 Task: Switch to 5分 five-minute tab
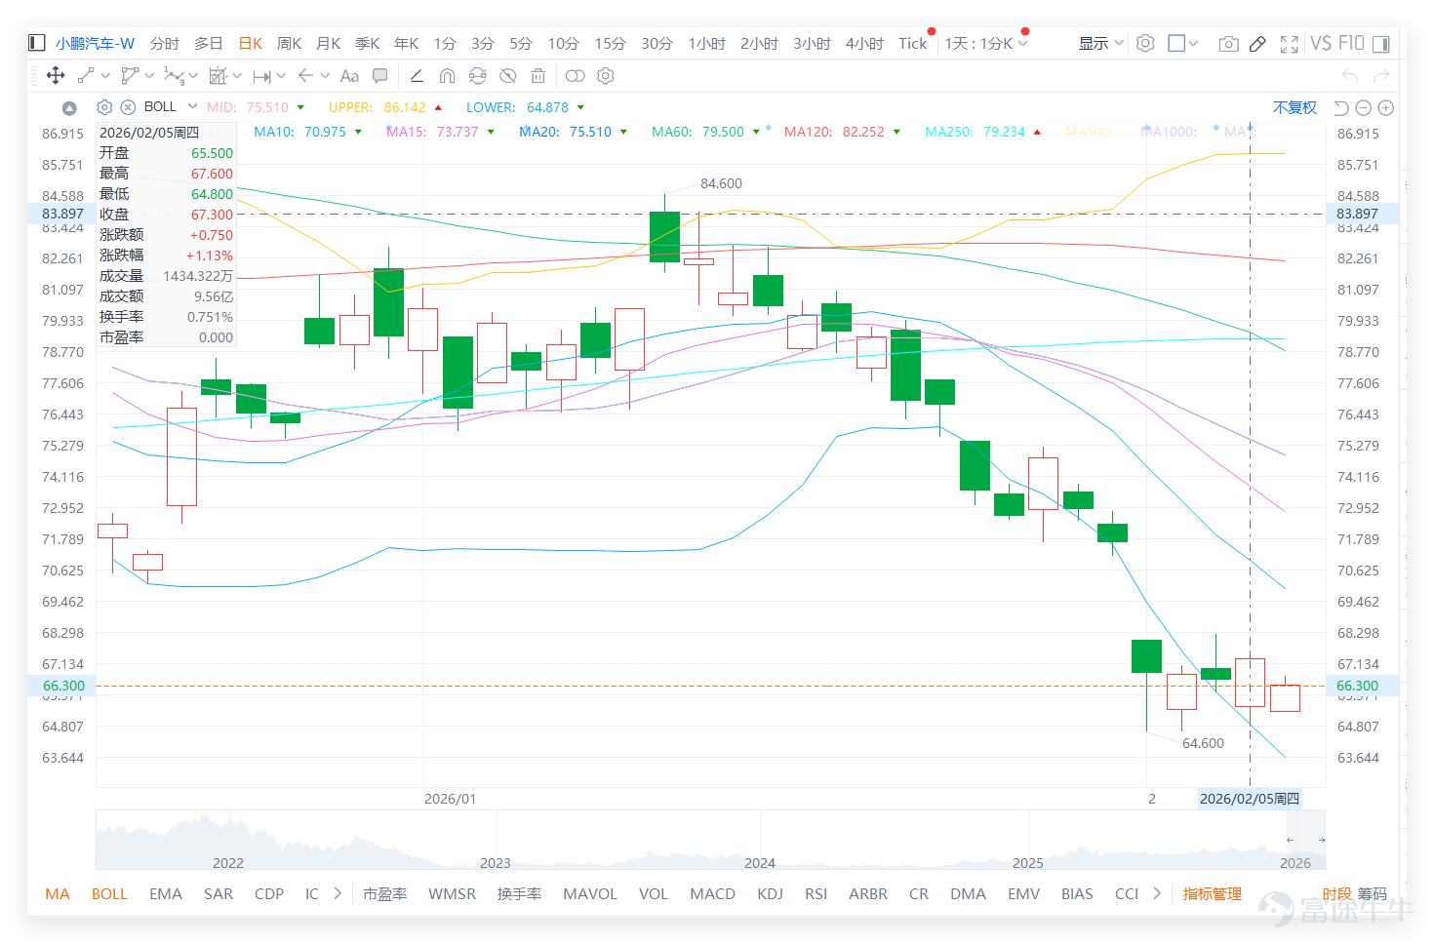click(521, 43)
